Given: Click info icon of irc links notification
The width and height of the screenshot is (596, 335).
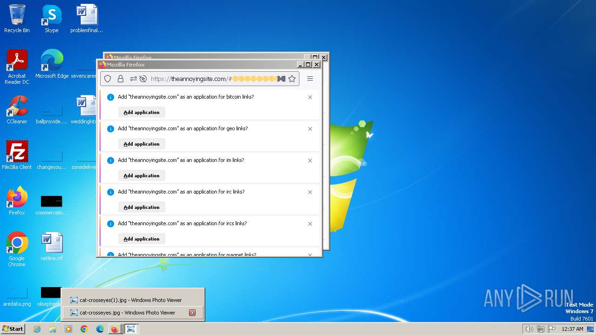Looking at the screenshot, I should pos(110,192).
